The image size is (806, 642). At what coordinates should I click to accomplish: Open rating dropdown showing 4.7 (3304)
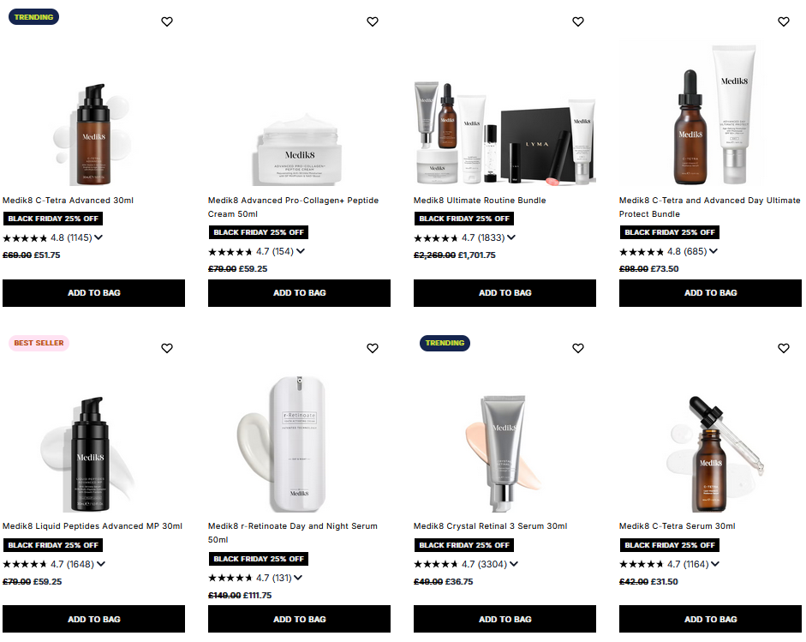coord(514,564)
